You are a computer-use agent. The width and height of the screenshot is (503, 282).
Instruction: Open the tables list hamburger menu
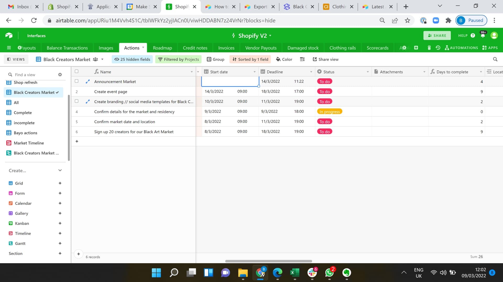tap(9, 48)
